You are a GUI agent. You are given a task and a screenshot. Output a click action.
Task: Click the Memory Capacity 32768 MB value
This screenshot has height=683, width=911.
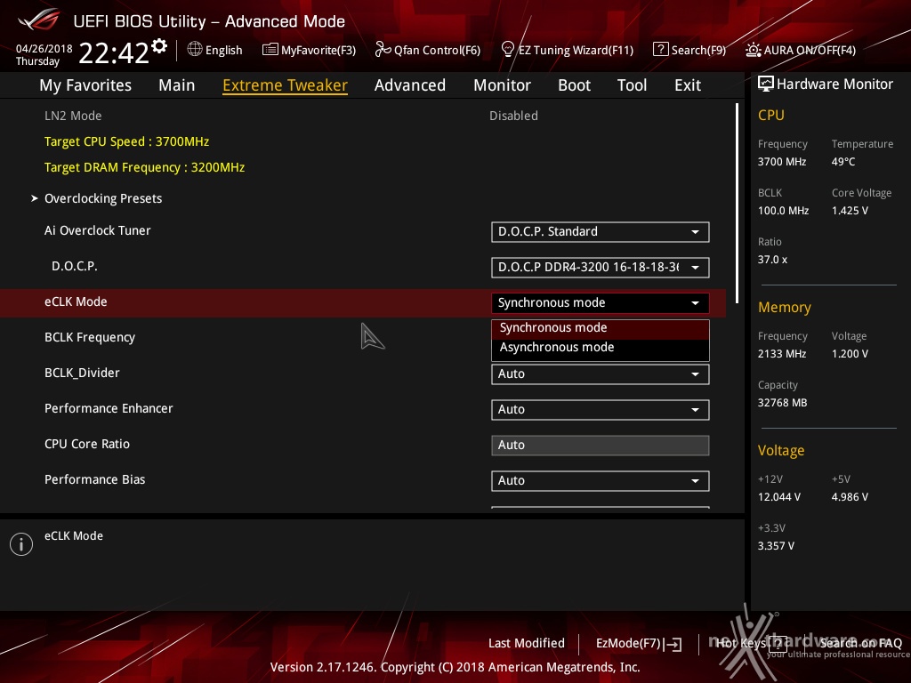click(x=782, y=403)
